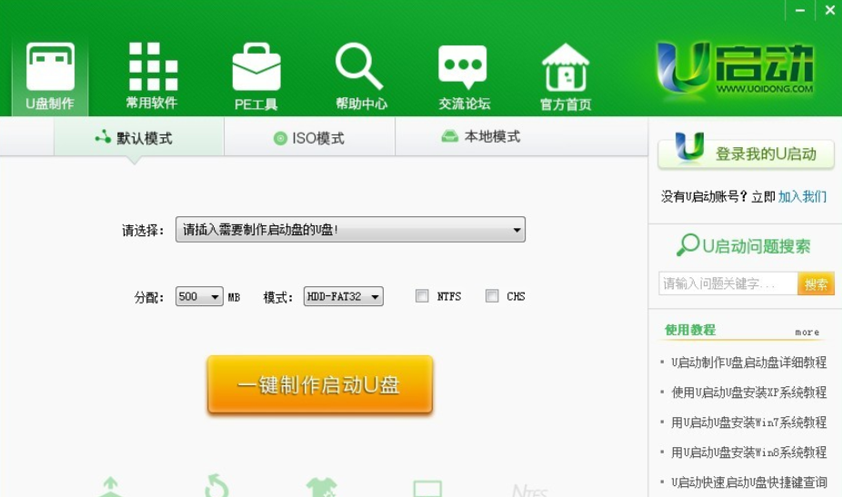The height and width of the screenshot is (497, 842).
Task: Click the U启动 logo
Action: 735,71
